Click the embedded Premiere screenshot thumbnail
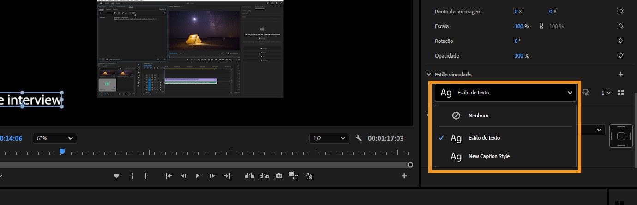The height and width of the screenshot is (205, 637). (190, 48)
